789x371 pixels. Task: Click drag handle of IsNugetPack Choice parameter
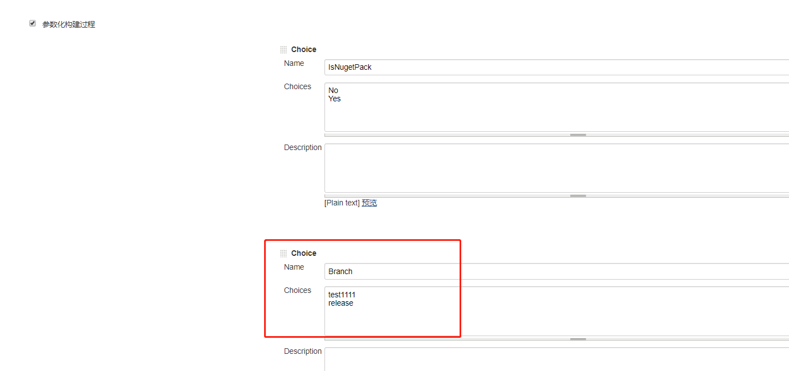point(283,50)
